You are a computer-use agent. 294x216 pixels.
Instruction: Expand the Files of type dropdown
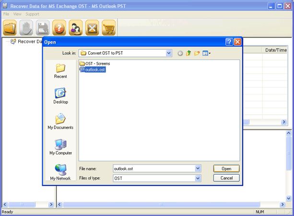[198, 178]
